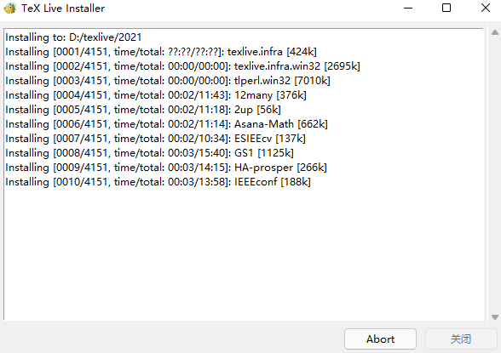Click the tlperl.win32 [7010k] log line
Viewport: 501px width, 353px height.
pyautogui.click(x=168, y=81)
